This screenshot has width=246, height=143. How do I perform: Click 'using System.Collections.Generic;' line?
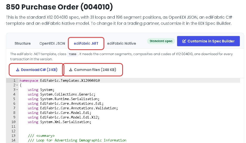(61, 94)
